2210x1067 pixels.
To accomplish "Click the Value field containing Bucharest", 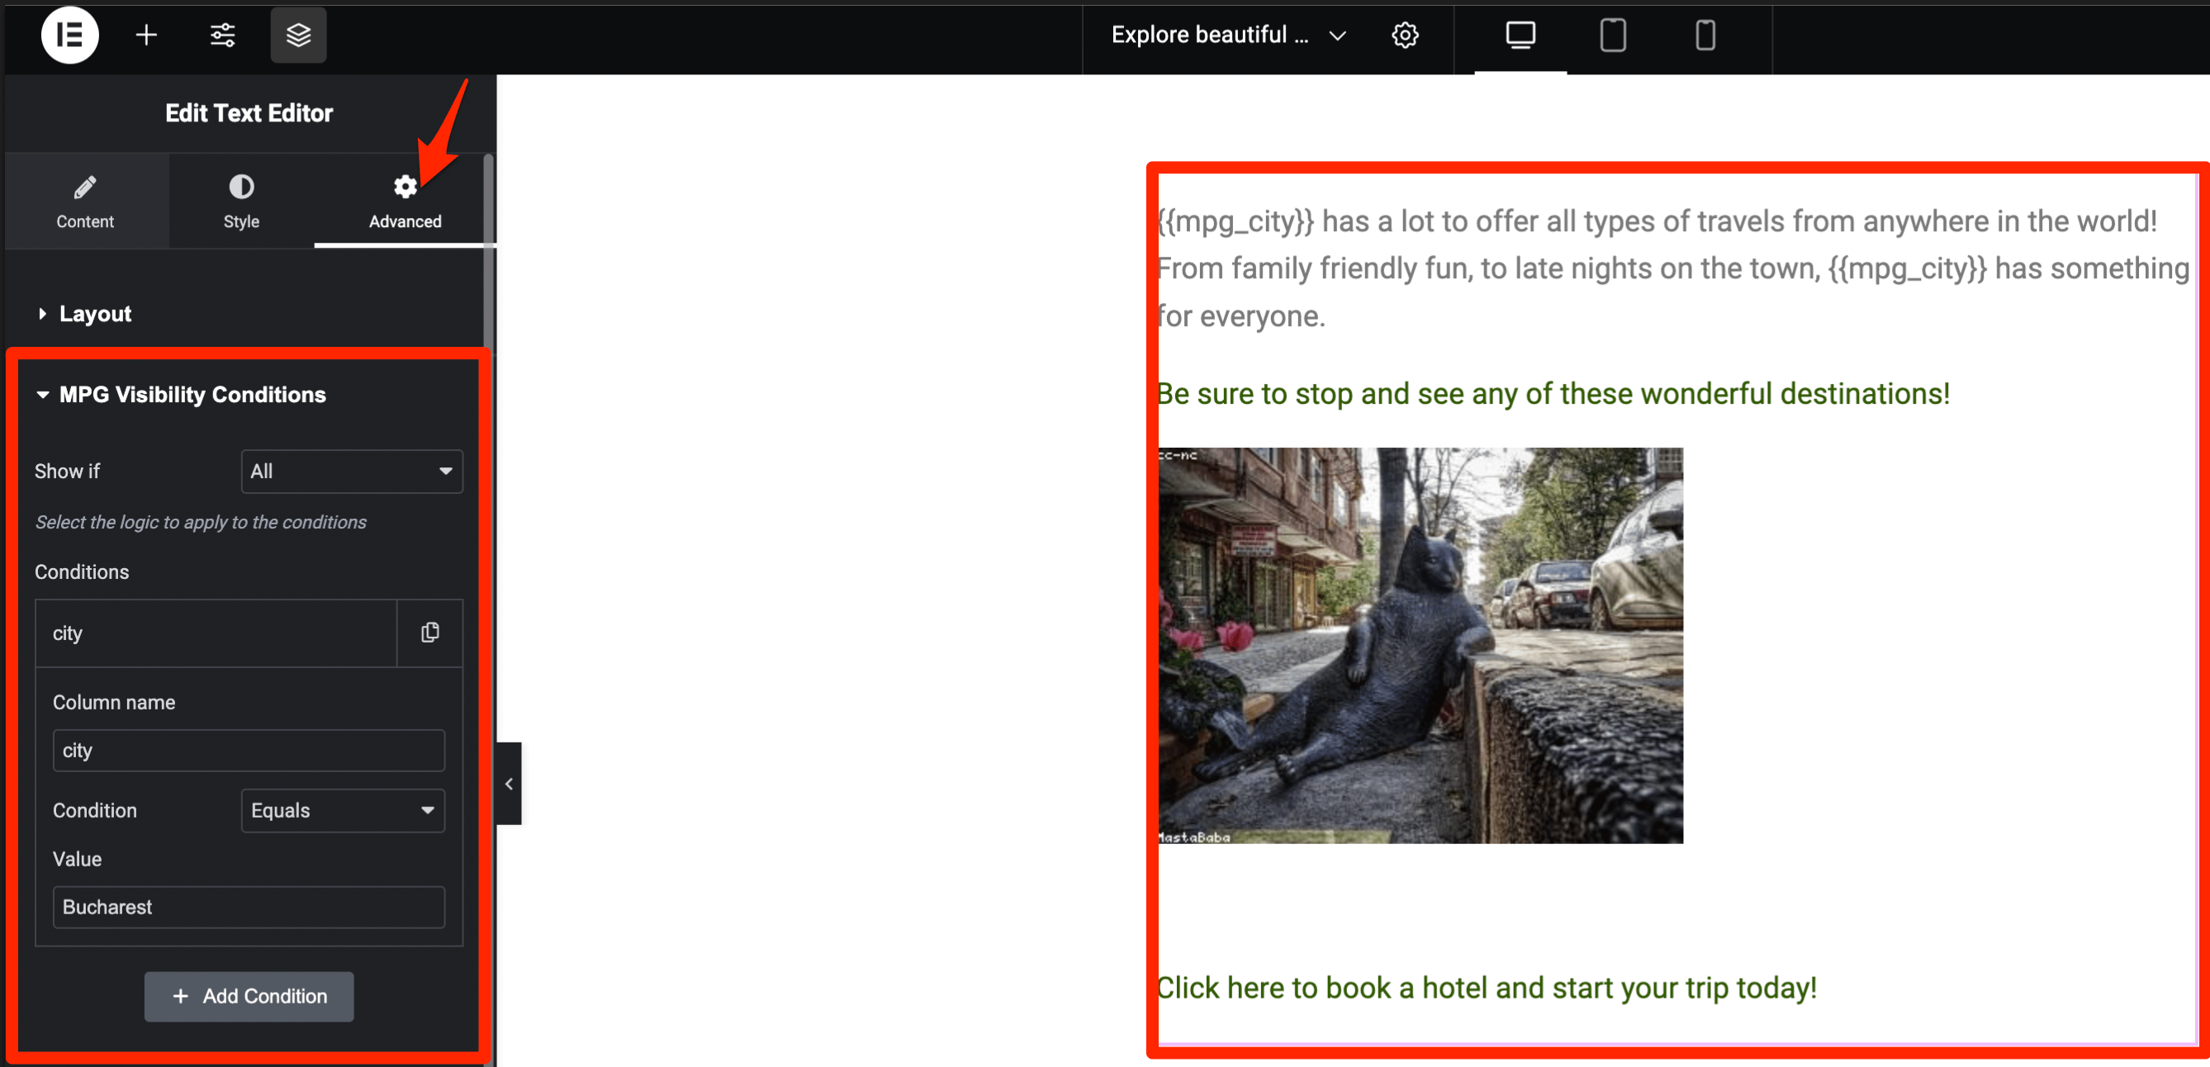I will coord(249,907).
